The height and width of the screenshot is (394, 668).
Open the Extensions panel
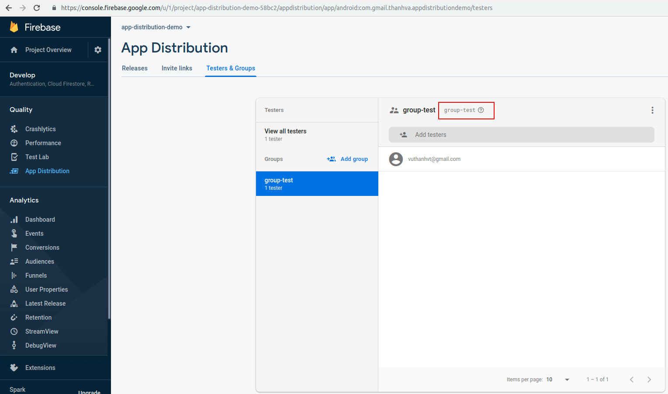[x=40, y=367]
